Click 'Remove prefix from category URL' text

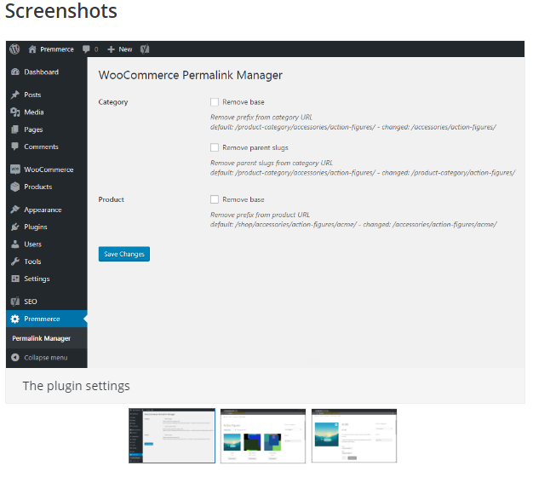[261, 118]
